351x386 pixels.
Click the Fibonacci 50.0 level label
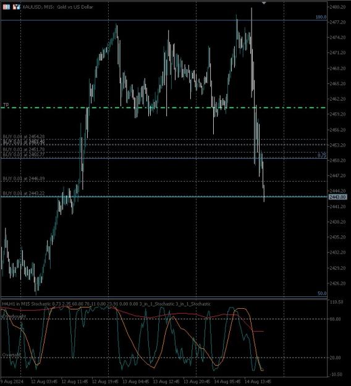pos(322,293)
